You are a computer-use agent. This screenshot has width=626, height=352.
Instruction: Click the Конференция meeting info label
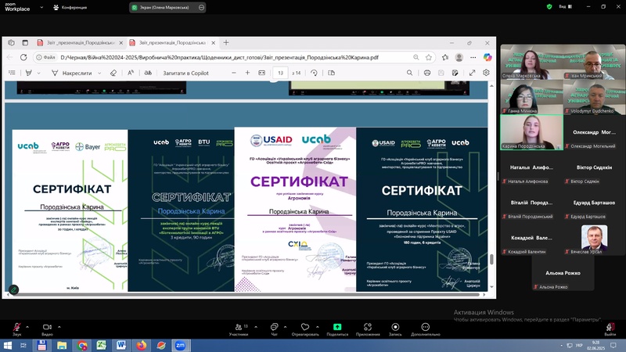click(70, 7)
